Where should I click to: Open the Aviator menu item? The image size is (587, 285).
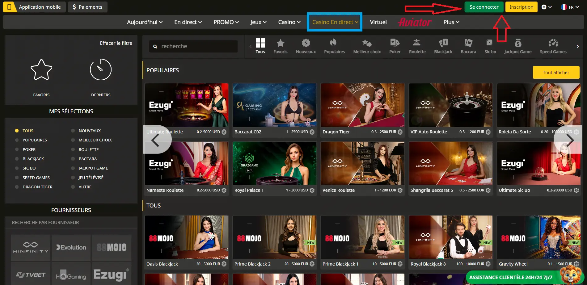coord(415,22)
